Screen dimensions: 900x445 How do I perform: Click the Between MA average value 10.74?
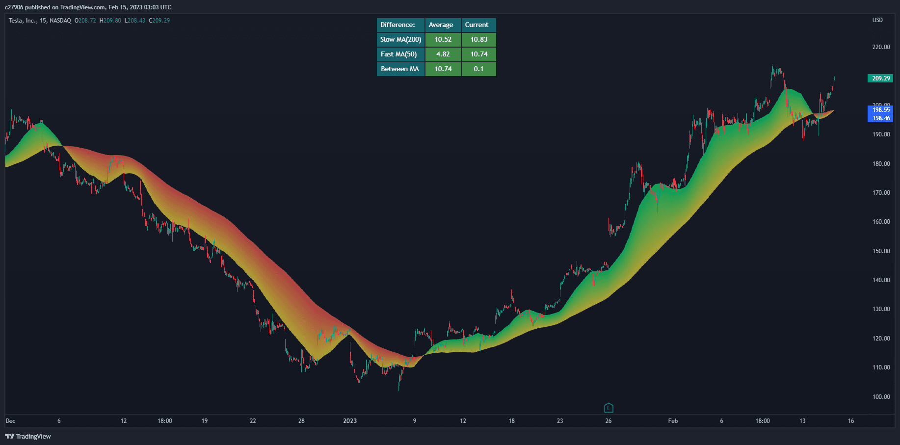click(x=443, y=69)
